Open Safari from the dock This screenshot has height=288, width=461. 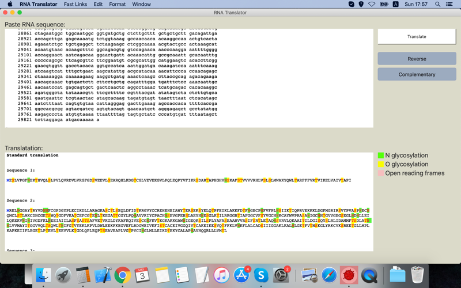click(329, 275)
